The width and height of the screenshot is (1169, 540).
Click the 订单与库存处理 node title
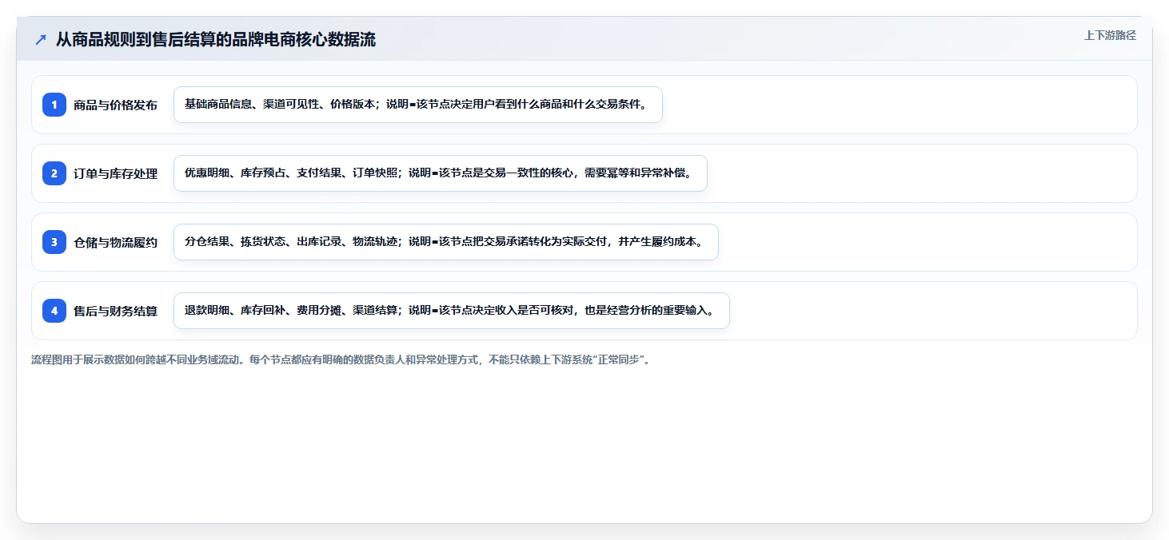pyautogui.click(x=115, y=173)
